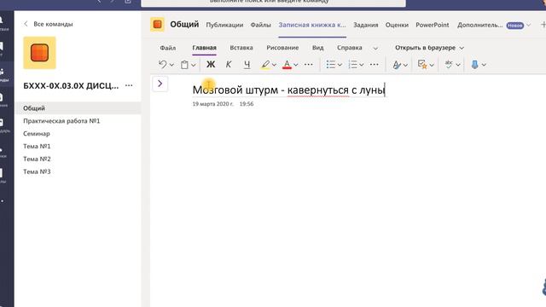Click the team avatar thumbnail

pos(39,53)
